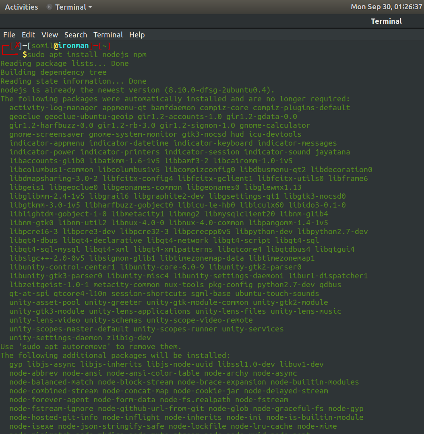
Task: Click 'node-lru-cache' package name
Action: tap(262, 426)
